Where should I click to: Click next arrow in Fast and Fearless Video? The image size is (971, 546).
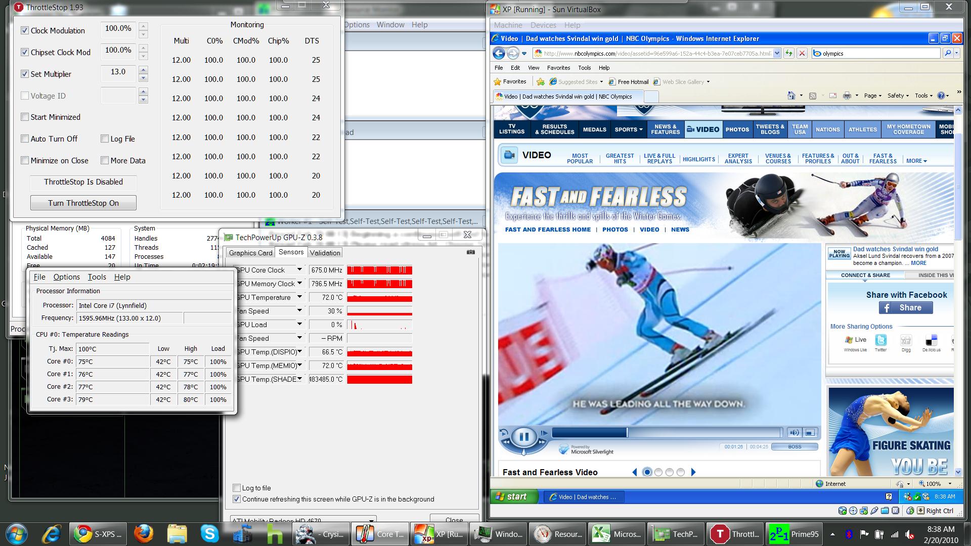[693, 472]
